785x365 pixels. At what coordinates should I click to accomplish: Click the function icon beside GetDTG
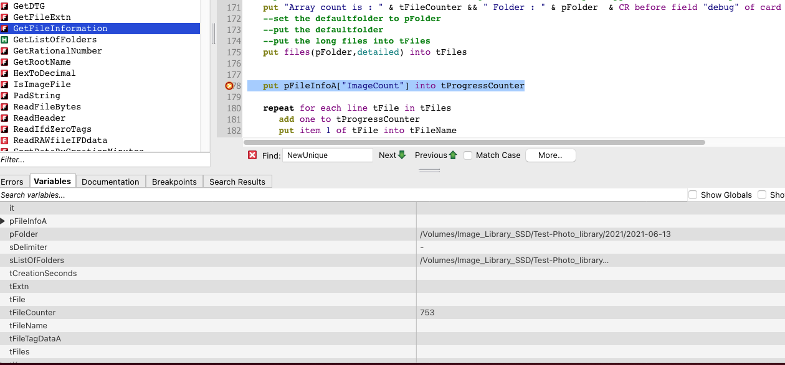[x=5, y=6]
